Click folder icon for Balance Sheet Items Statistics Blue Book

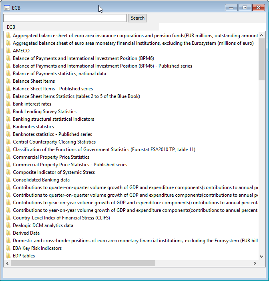(x=8, y=96)
